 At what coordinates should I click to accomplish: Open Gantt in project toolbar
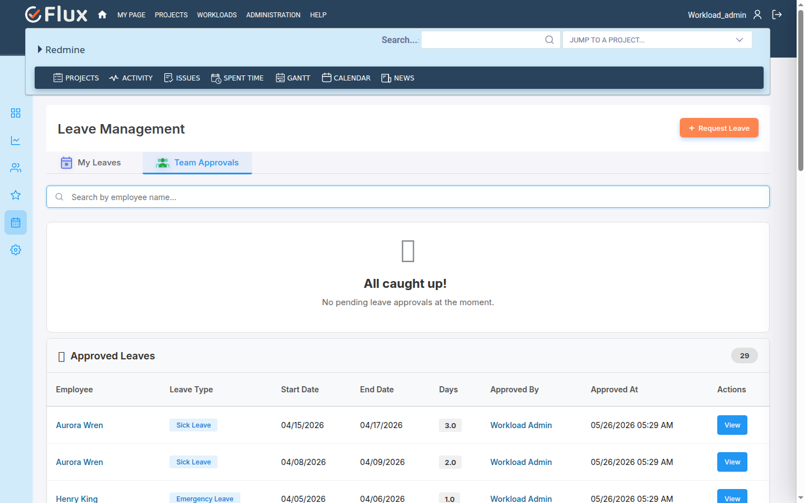[293, 78]
